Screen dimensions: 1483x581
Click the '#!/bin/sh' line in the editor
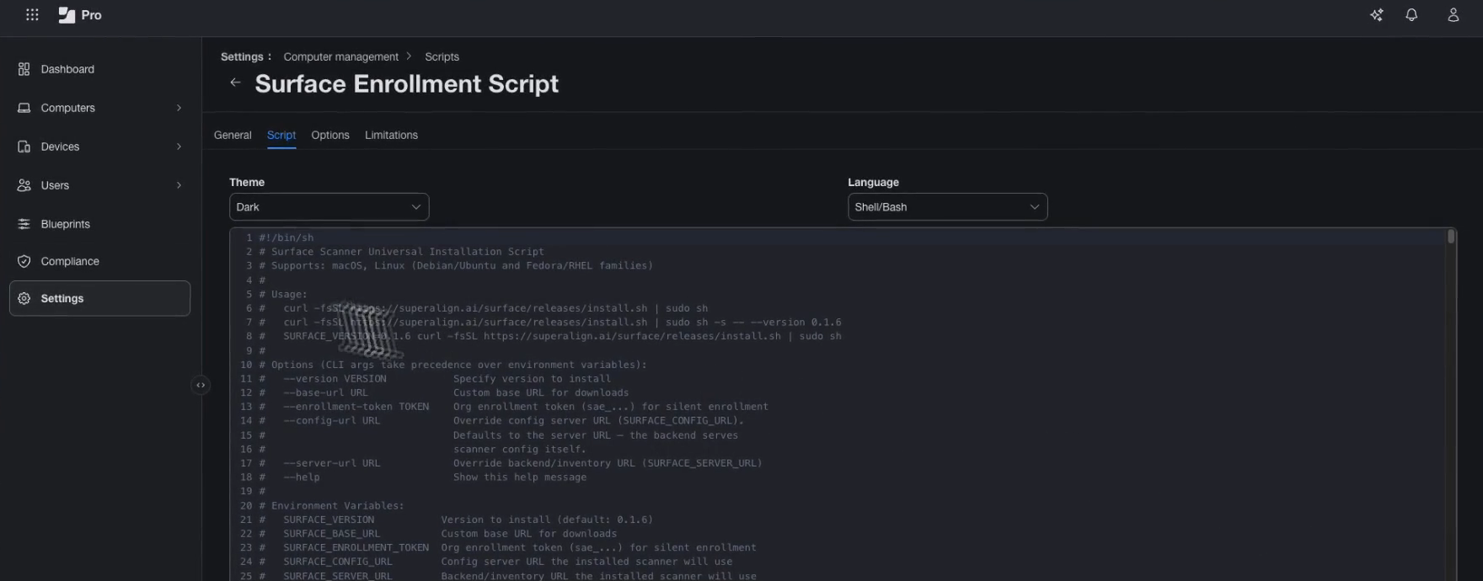(x=286, y=237)
